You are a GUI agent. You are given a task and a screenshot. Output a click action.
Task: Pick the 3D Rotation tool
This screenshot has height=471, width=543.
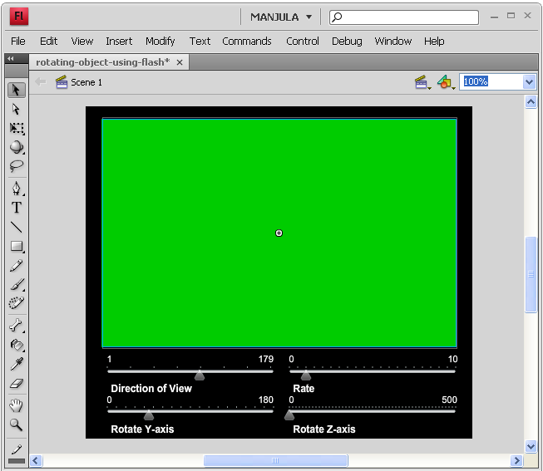16,148
